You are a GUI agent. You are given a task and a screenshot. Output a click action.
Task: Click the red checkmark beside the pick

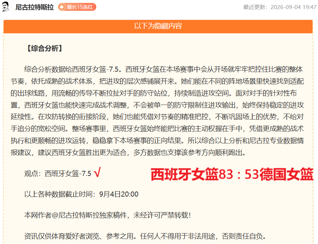tap(97, 173)
